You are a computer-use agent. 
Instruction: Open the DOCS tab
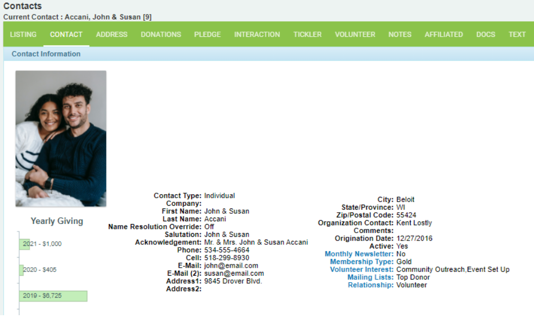click(485, 34)
